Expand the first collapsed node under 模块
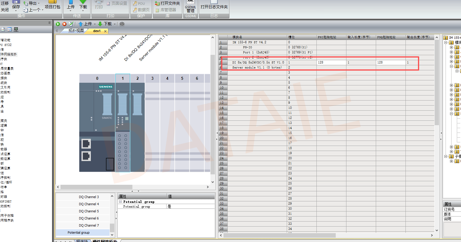 [451, 47]
